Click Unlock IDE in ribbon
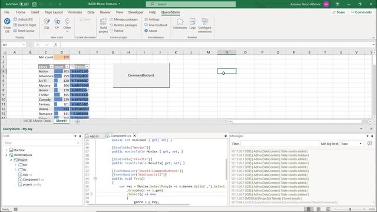The height and width of the screenshot is (212, 377). click(23, 19)
